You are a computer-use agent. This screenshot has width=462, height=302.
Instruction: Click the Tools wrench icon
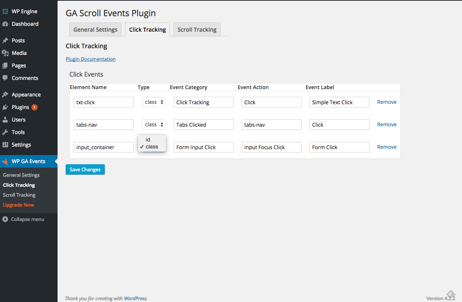click(5, 132)
